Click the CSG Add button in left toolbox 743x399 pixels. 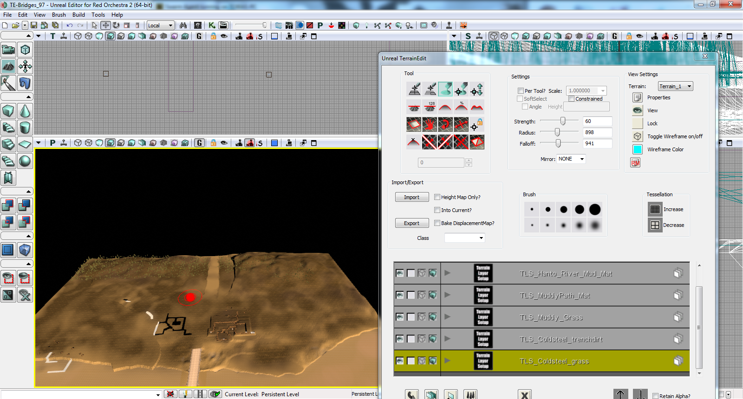pos(8,206)
